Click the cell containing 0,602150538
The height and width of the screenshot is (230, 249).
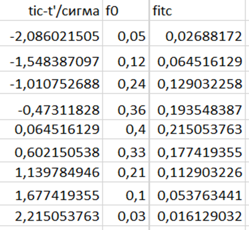pyautogui.click(x=51, y=151)
